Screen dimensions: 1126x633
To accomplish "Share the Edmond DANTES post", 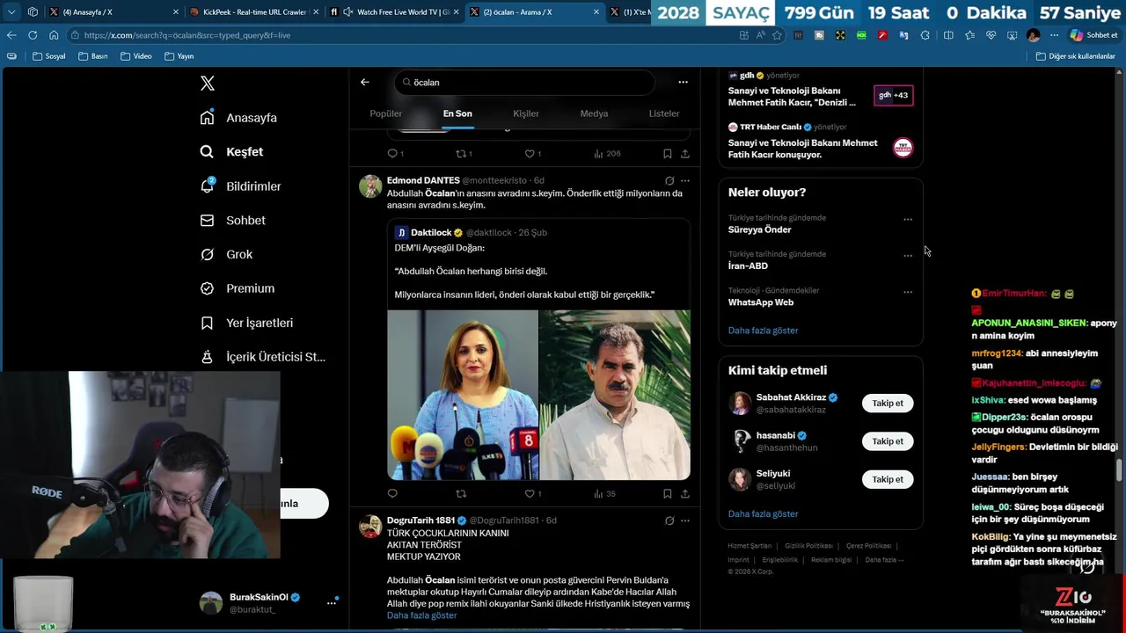I will tap(685, 494).
